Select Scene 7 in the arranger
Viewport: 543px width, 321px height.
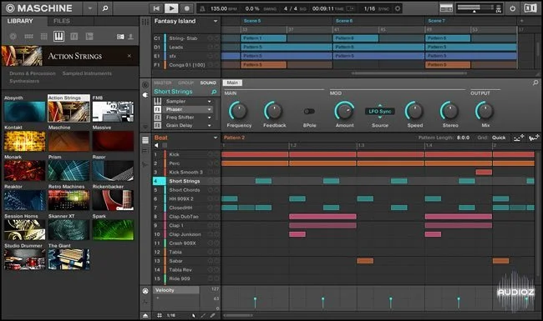click(436, 21)
